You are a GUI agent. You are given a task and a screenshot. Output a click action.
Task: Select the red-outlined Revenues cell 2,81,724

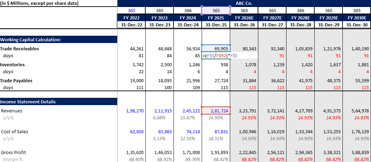[x=216, y=111]
